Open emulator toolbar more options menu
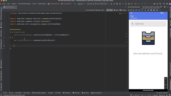Image resolution: width=171 pixels, height=96 pixels. coord(160,10)
